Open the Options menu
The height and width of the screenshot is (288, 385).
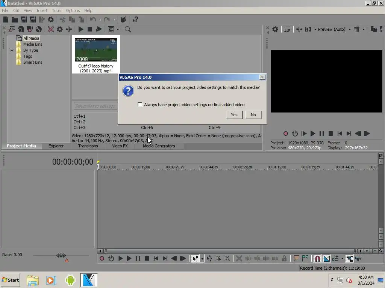pos(73,10)
